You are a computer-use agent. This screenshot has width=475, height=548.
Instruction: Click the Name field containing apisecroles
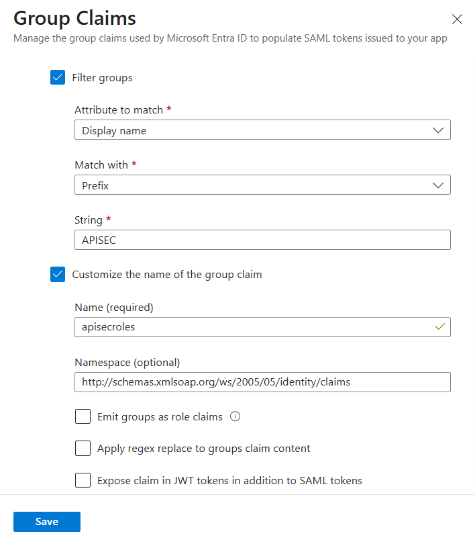click(262, 327)
